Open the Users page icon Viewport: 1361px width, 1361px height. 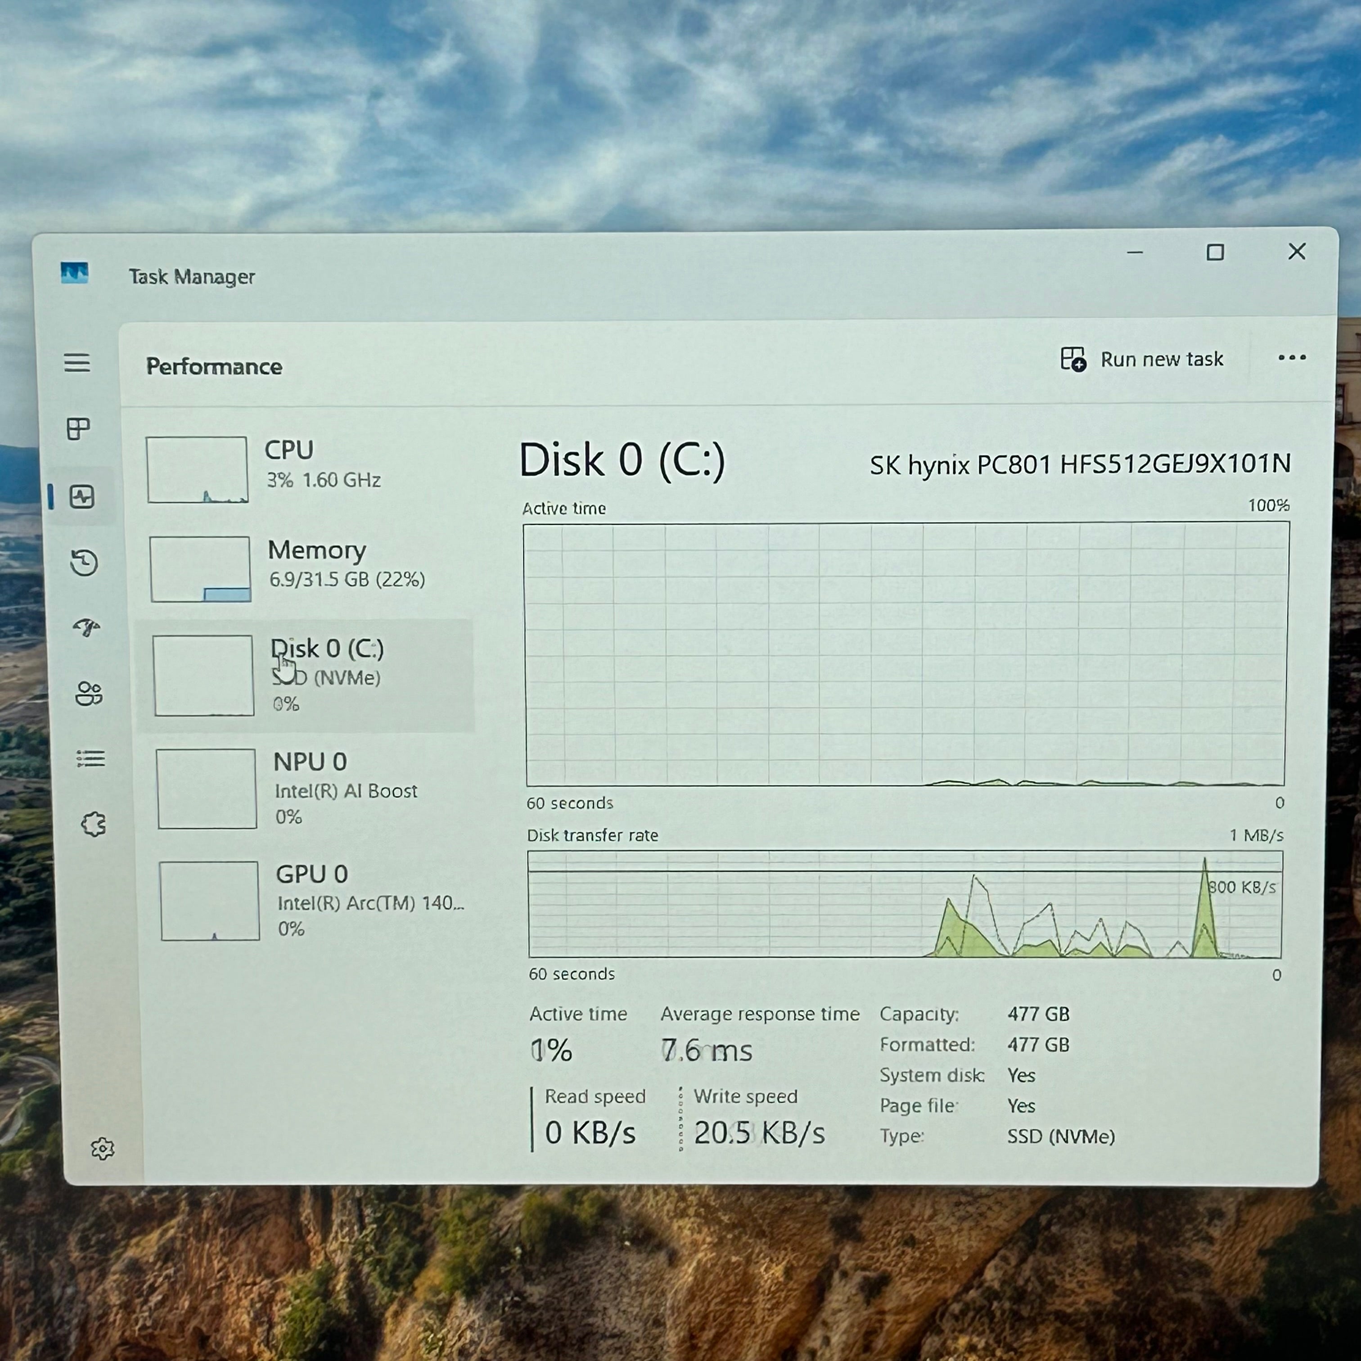pos(89,694)
